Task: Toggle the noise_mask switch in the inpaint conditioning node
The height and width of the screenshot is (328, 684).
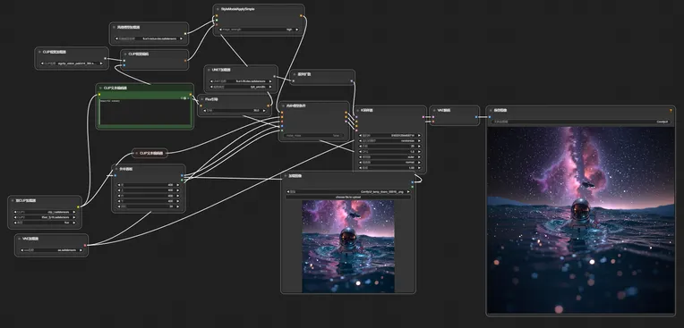Action: pyautogui.click(x=314, y=136)
